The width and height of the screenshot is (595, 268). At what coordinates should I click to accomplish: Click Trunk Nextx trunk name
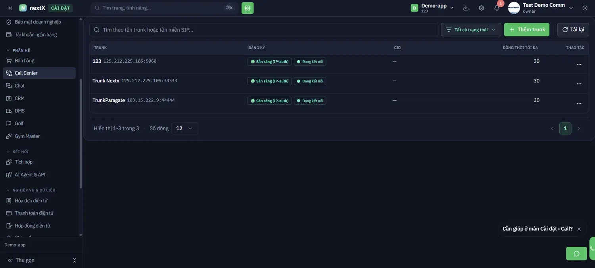[106, 81]
